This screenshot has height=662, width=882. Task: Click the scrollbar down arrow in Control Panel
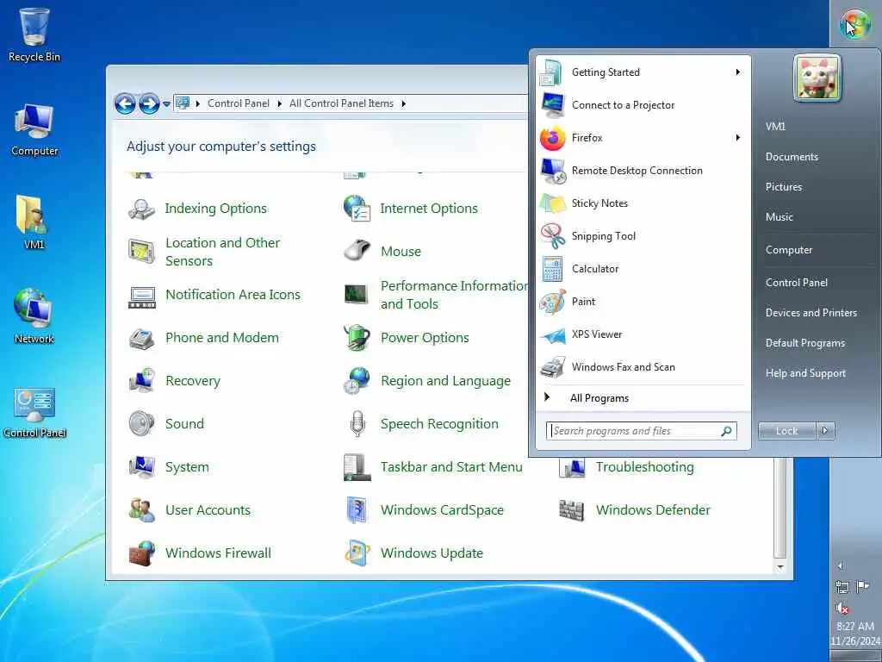point(780,567)
